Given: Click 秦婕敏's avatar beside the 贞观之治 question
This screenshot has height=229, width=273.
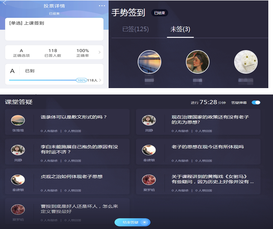Looking at the screenshot, I should [x=18, y=180].
